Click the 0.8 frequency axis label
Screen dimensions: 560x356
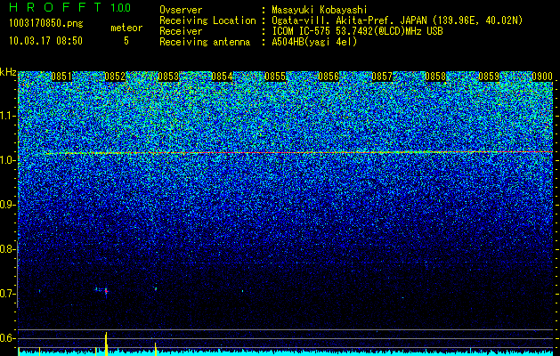click(8, 249)
